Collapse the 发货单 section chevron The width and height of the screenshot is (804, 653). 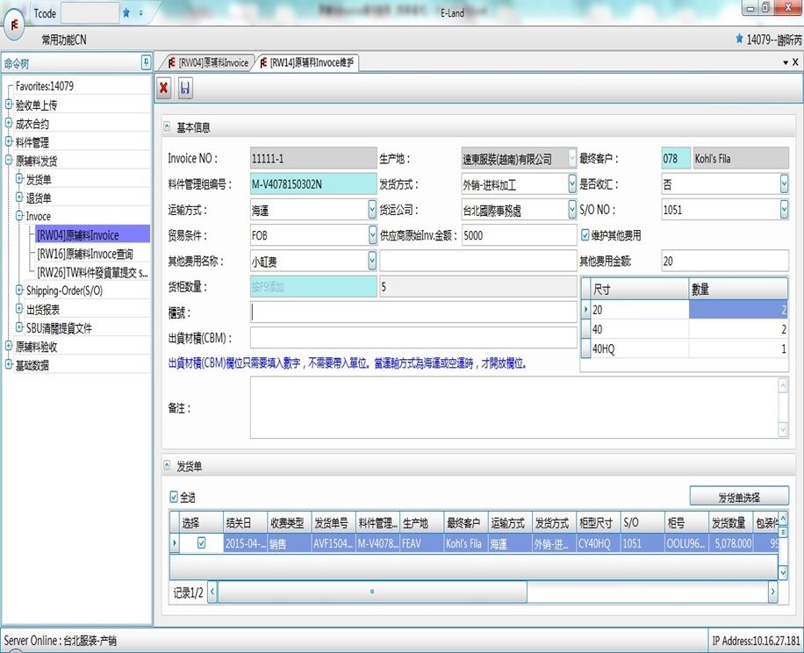pyautogui.click(x=167, y=465)
